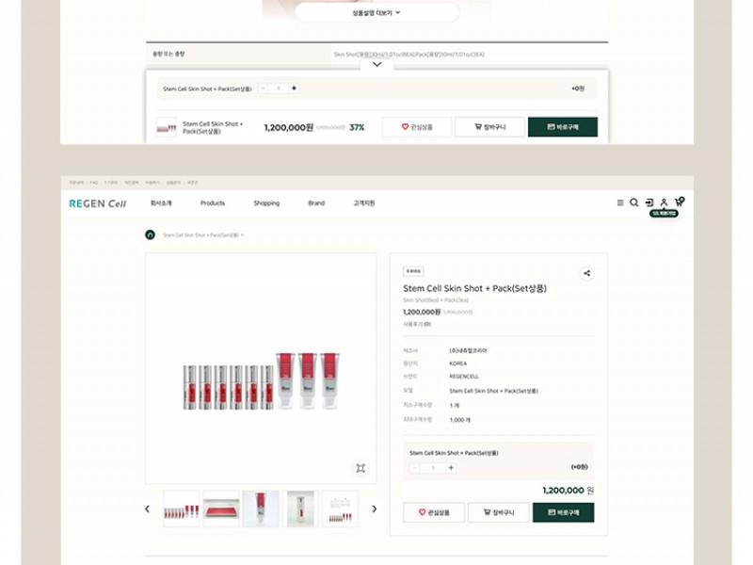This screenshot has width=753, height=565.
Task: Open the search magnifier icon in header
Action: pos(634,202)
